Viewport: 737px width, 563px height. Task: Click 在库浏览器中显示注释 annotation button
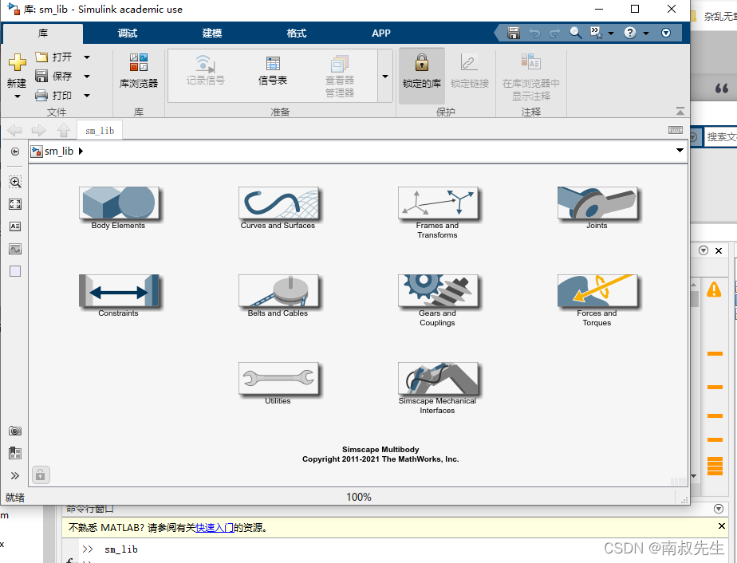click(530, 77)
